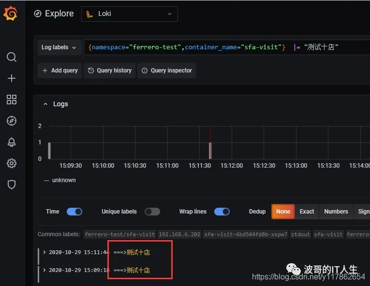The image size is (370, 286).
Task: Click into the LogQL query field
Action: coord(226,47)
